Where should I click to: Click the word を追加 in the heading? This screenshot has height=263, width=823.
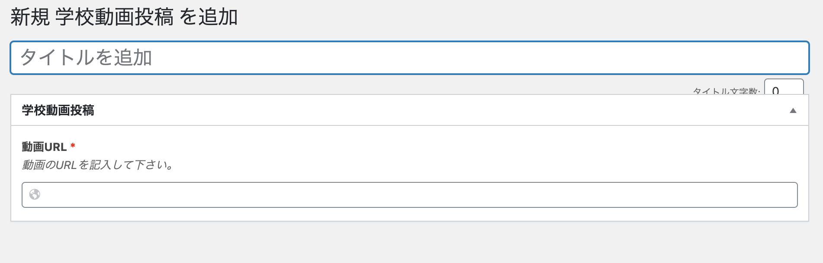209,17
